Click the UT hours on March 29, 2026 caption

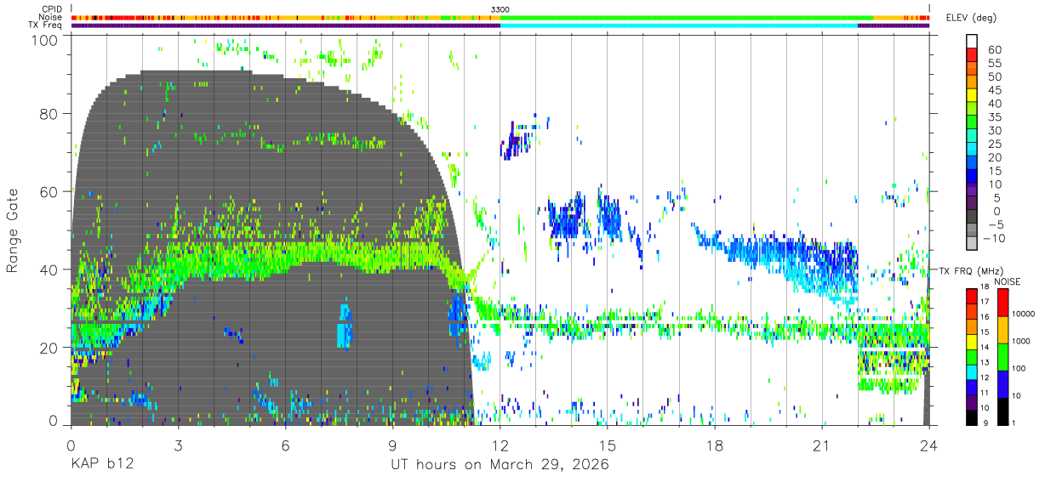coord(499,465)
